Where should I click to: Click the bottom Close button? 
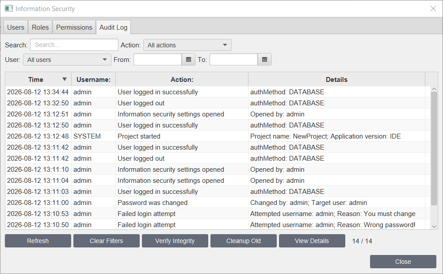click(403, 262)
